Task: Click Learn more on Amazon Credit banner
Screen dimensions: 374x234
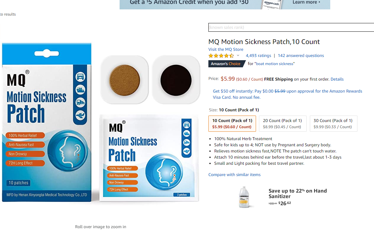Action: (306, 2)
